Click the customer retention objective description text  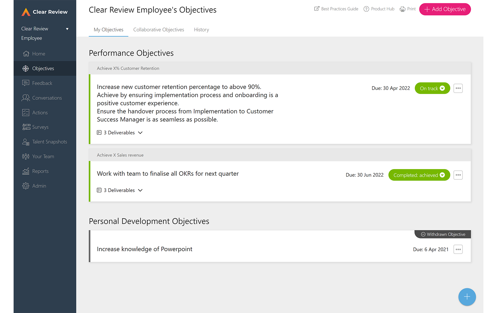coord(187,103)
